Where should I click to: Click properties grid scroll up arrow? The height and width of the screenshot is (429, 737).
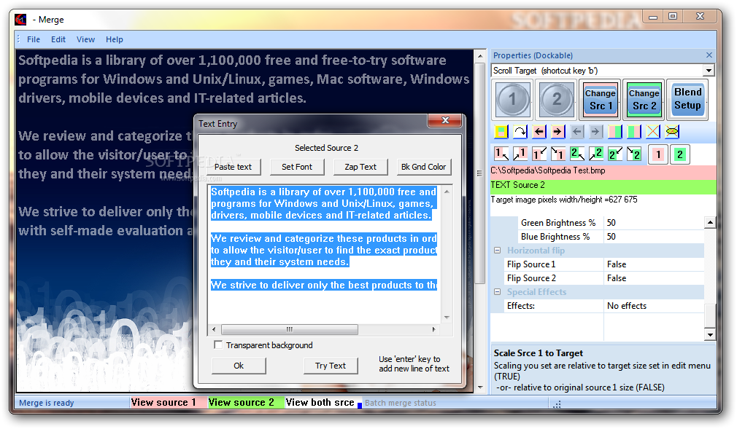pos(710,222)
